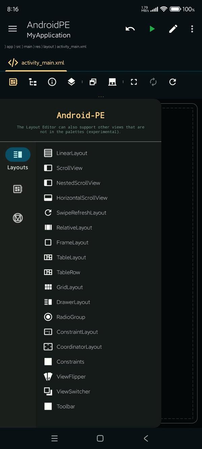Select the ViewSwitcher label
Image resolution: width=202 pixels, height=449 pixels.
(73, 391)
